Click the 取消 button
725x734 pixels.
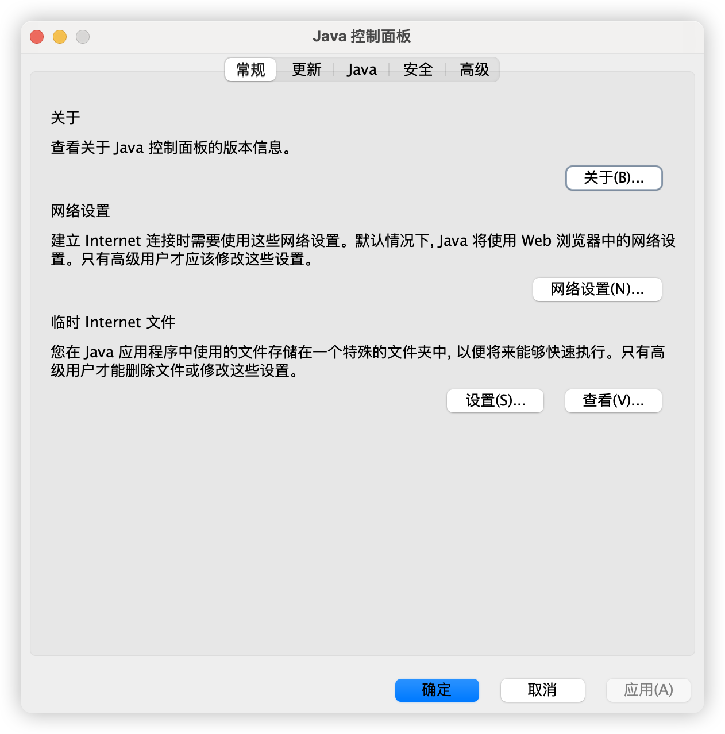click(542, 690)
